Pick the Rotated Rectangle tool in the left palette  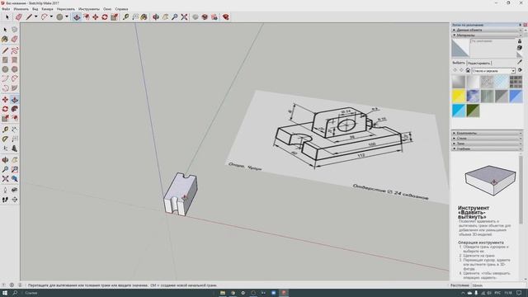tap(15, 60)
